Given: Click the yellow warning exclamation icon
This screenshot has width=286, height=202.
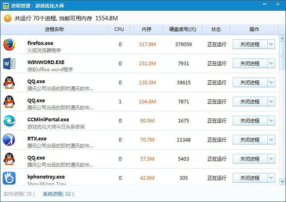Looking at the screenshot, I should point(8,18).
